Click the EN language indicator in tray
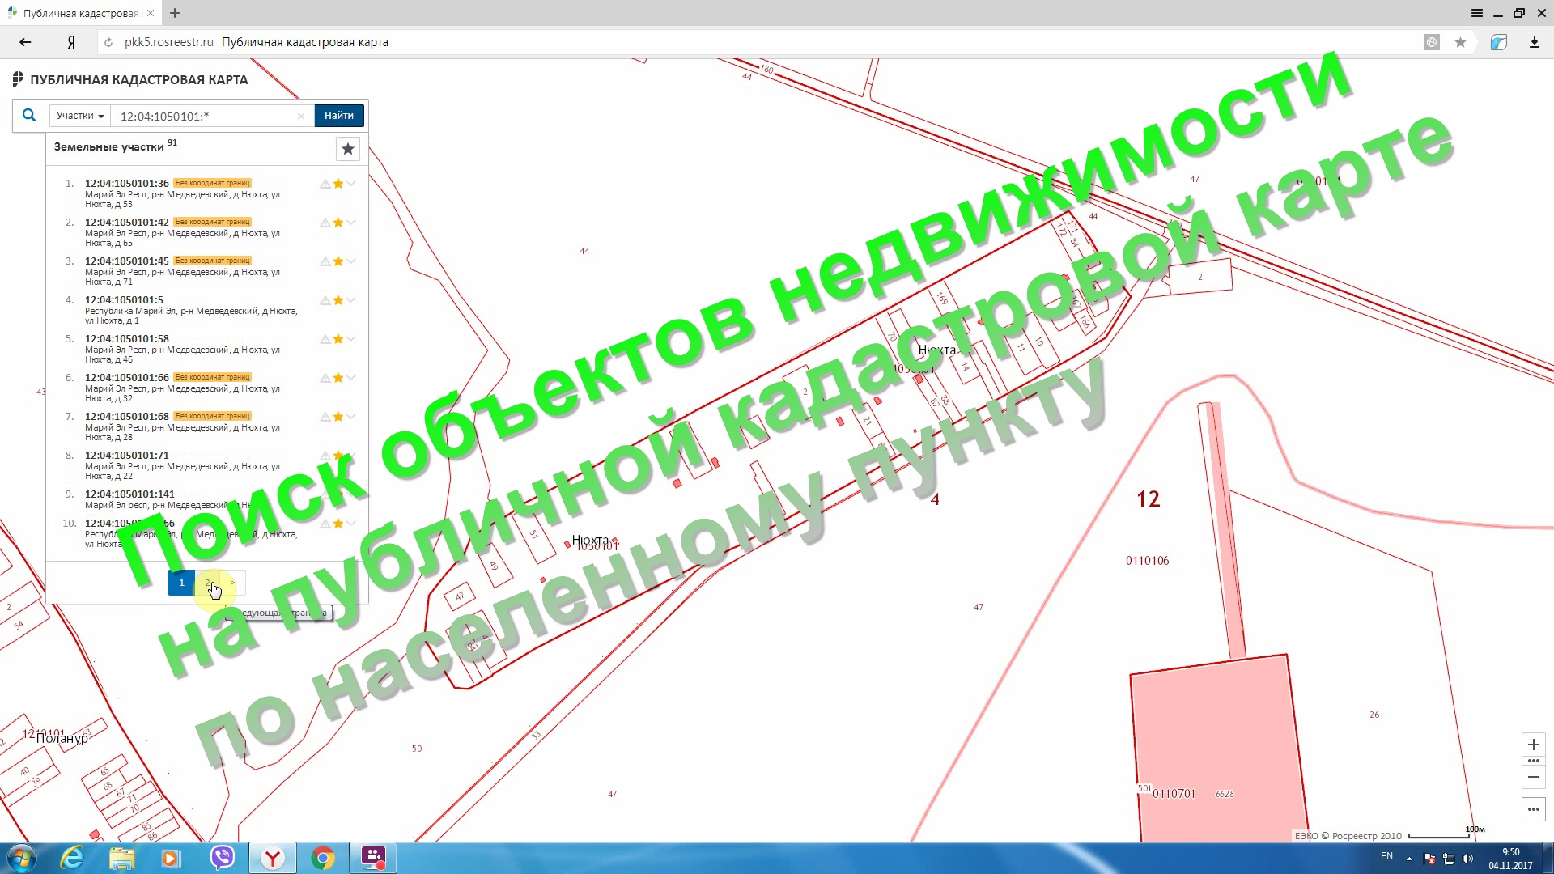This screenshot has height=874, width=1554. pos(1386,856)
